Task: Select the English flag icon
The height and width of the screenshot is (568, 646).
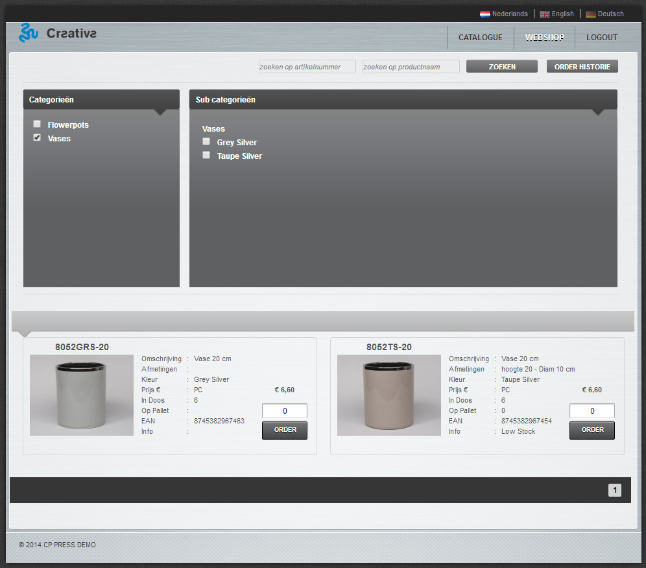Action: tap(545, 14)
